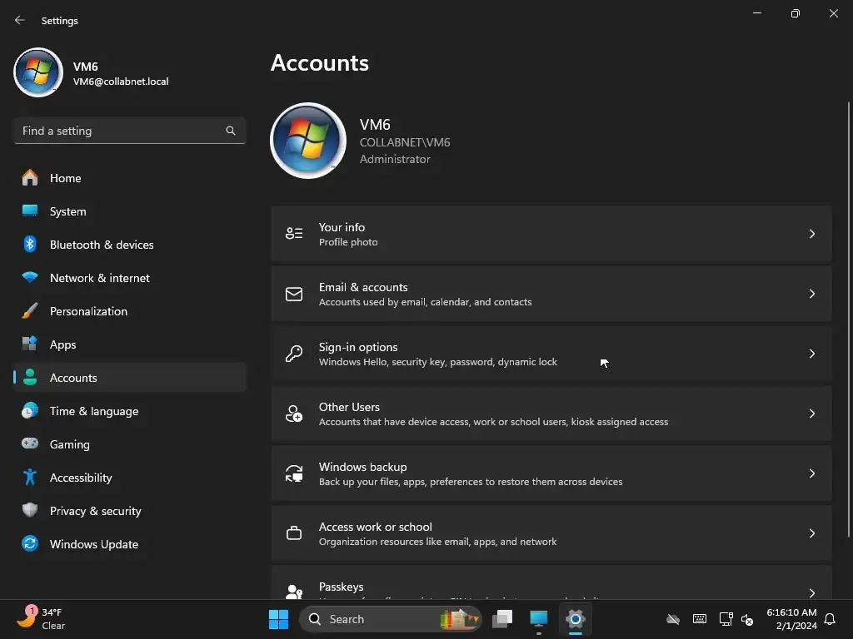Image resolution: width=853 pixels, height=639 pixels.
Task: Click the Windows backup sync icon
Action: click(x=294, y=473)
